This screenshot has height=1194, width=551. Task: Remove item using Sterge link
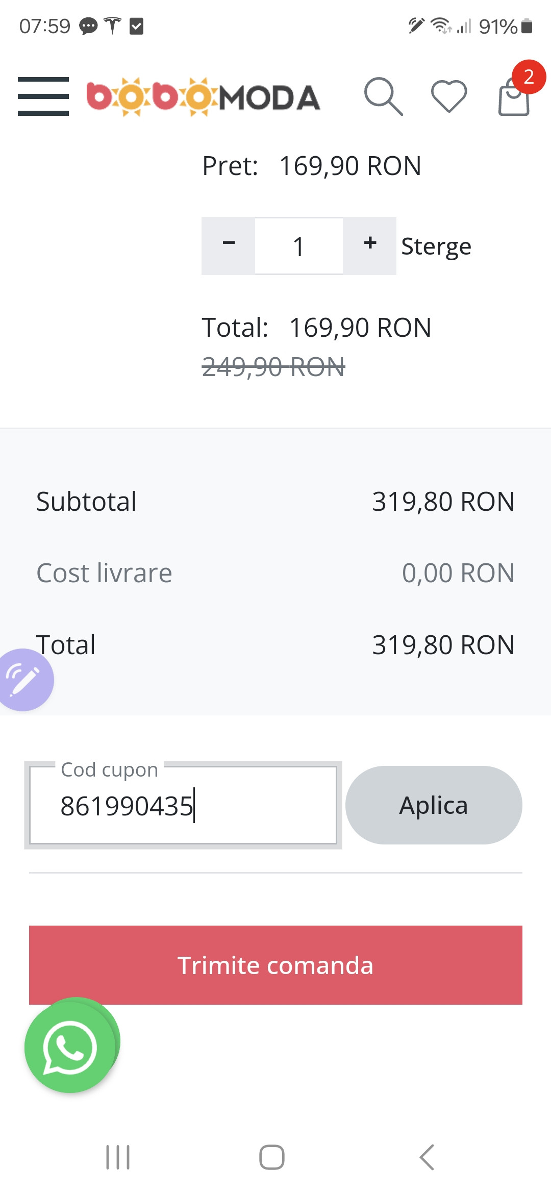tap(436, 246)
